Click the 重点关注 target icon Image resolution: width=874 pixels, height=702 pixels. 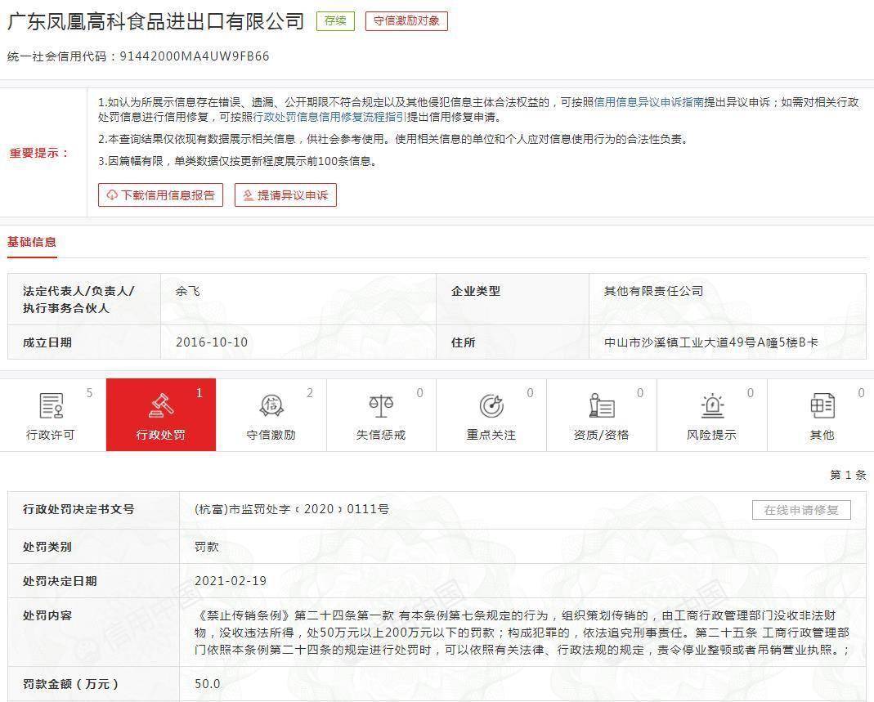pyautogui.click(x=491, y=405)
